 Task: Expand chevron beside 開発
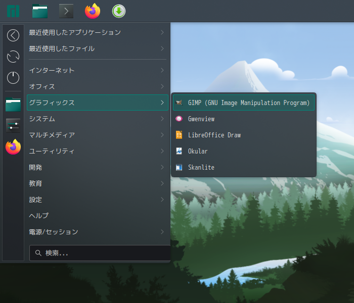[162, 167]
